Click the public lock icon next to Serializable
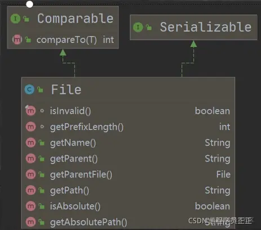 coord(149,27)
